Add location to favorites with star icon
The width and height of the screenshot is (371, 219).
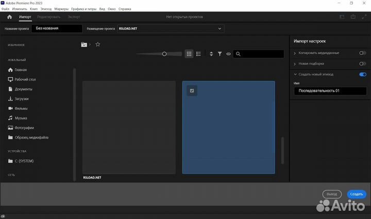point(98,44)
